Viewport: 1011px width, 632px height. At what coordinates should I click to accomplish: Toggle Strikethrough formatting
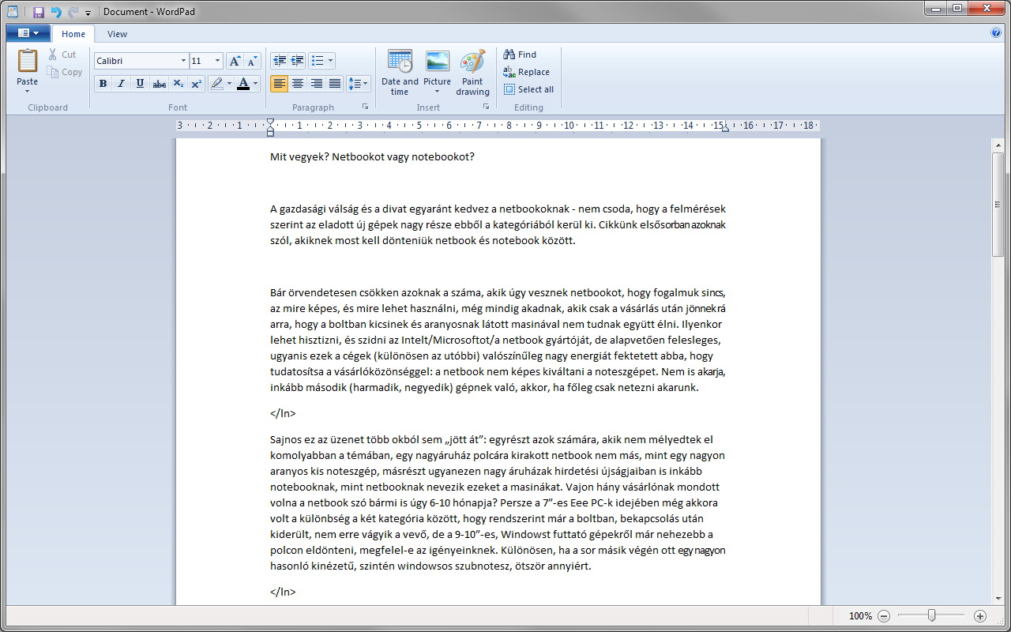159,83
